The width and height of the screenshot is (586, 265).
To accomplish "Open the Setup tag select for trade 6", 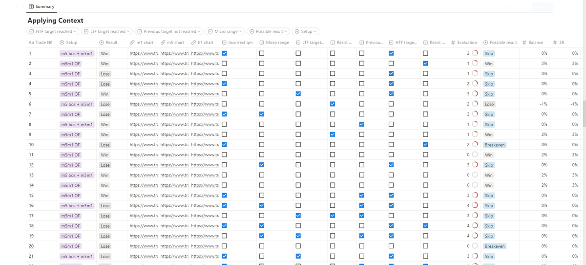I will 77,104.
